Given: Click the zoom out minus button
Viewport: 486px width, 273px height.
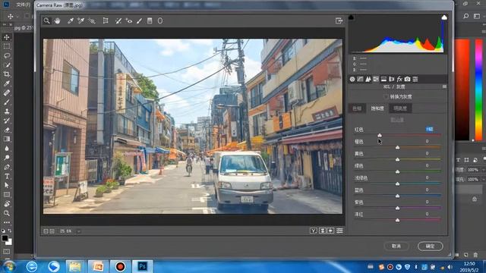Looking at the screenshot, I should [x=46, y=231].
